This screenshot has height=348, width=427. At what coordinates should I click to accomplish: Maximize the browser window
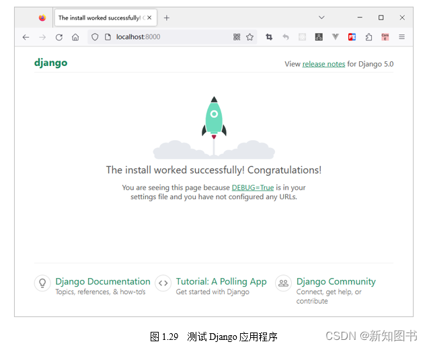(x=381, y=18)
